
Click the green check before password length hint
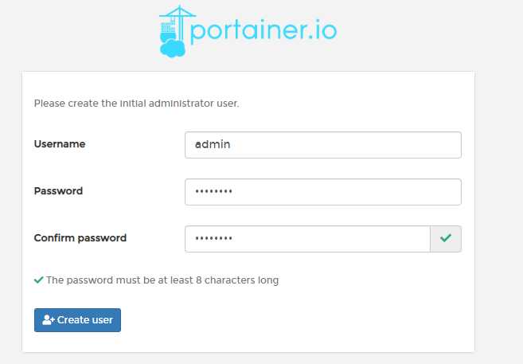[38, 280]
